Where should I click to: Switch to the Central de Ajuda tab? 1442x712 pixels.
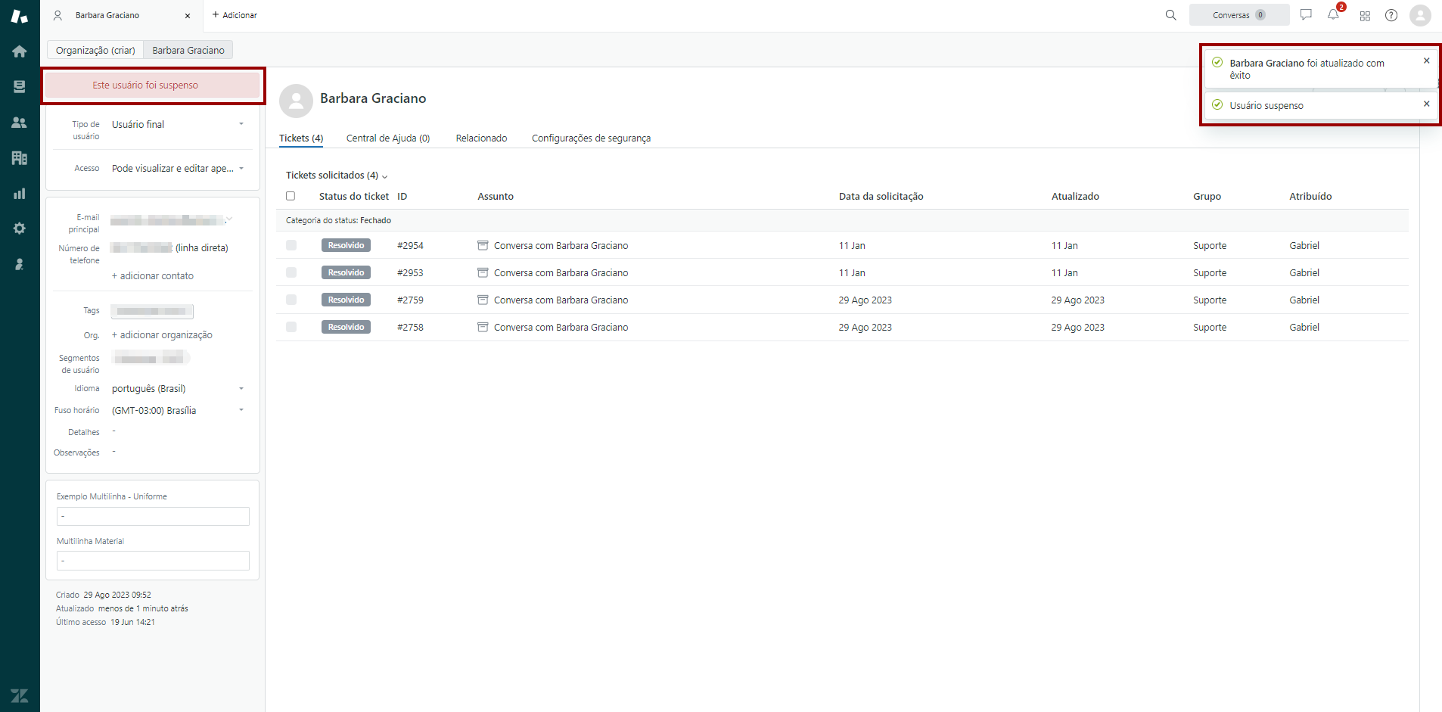387,138
